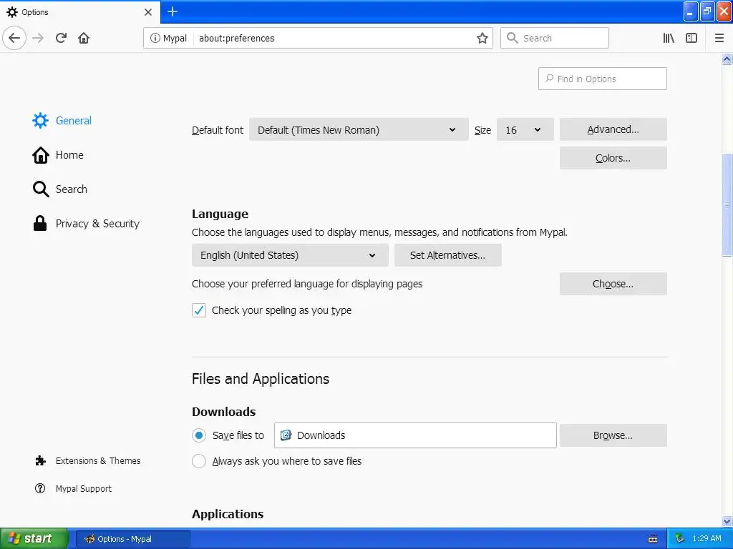This screenshot has height=549, width=733.
Task: Click the back arrow navigation button
Action: (14, 38)
